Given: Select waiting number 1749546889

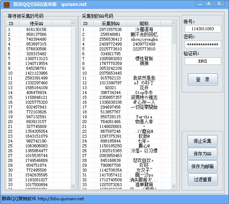Looking at the screenshot, I should pyautogui.click(x=36, y=160).
